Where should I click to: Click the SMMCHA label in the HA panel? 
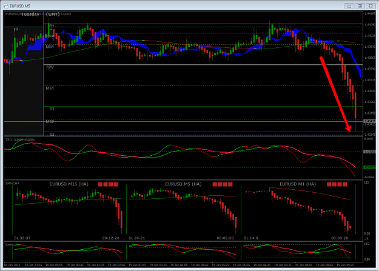(12, 184)
